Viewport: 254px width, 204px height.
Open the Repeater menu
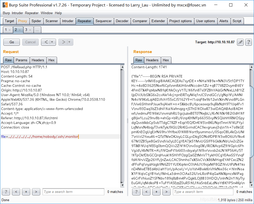32,13
